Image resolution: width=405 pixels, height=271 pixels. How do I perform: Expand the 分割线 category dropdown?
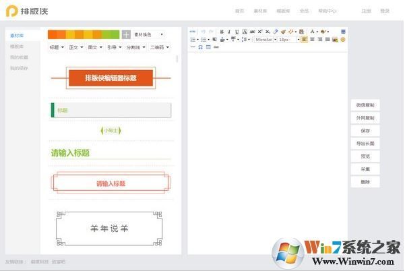[x=136, y=47]
